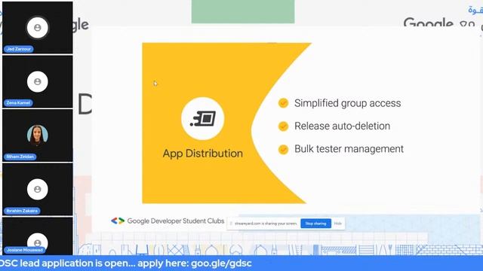The image size is (483, 271).
Task: Click the checkmark beside Bulk tester management
Action: [283, 149]
